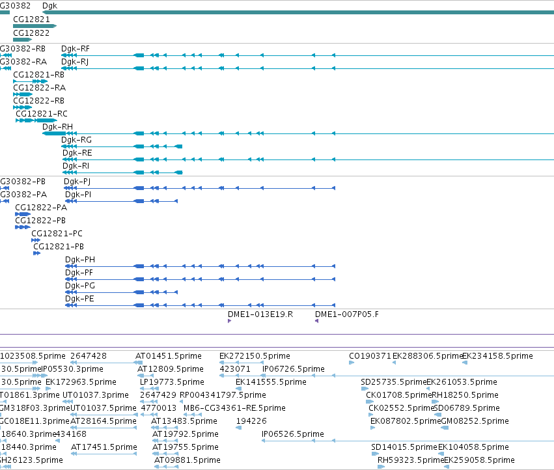
Task: Click EST SD25735.5prime
Action: [x=394, y=382]
